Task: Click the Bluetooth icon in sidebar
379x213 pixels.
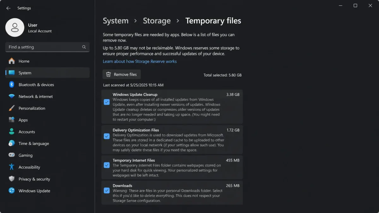Action: (x=12, y=85)
